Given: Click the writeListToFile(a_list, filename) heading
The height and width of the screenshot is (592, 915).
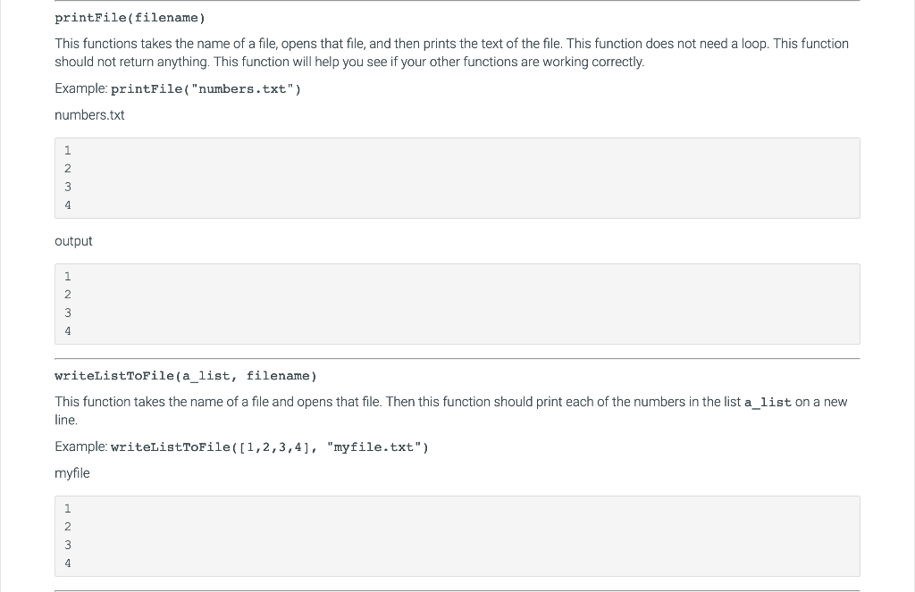Looking at the screenshot, I should click(x=186, y=376).
